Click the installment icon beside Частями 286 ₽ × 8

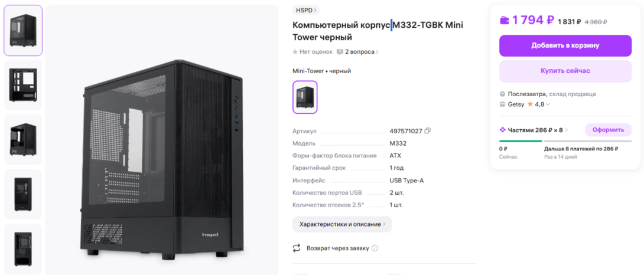pyautogui.click(x=502, y=130)
